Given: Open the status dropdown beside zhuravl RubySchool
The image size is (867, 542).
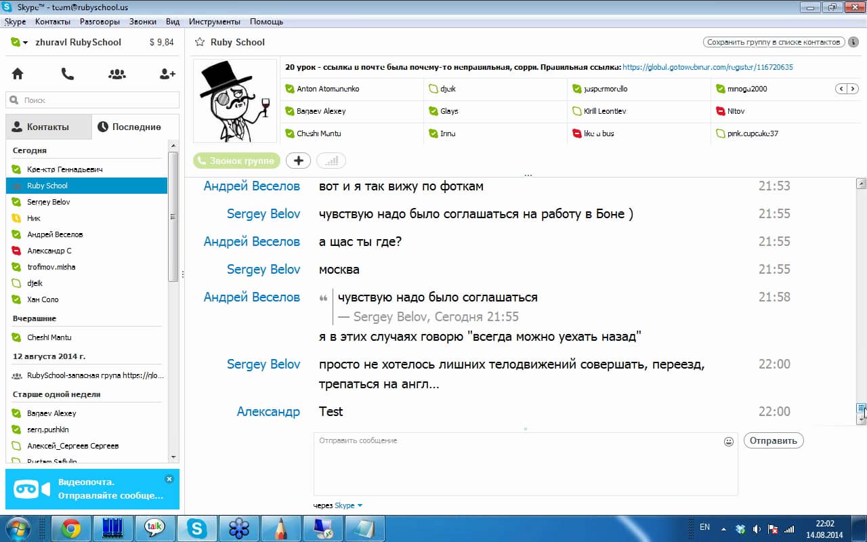Looking at the screenshot, I should 19,42.
